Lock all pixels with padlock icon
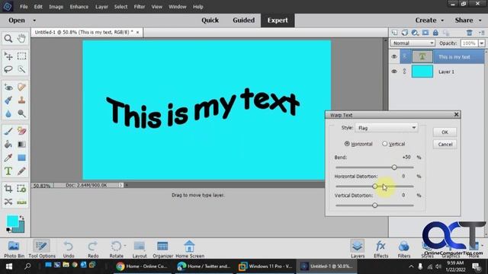This screenshot has height=274, width=488. click(435, 33)
